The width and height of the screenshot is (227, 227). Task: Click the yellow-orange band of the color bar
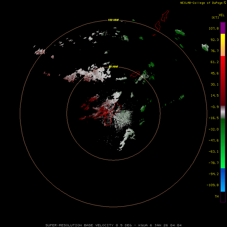(223, 45)
